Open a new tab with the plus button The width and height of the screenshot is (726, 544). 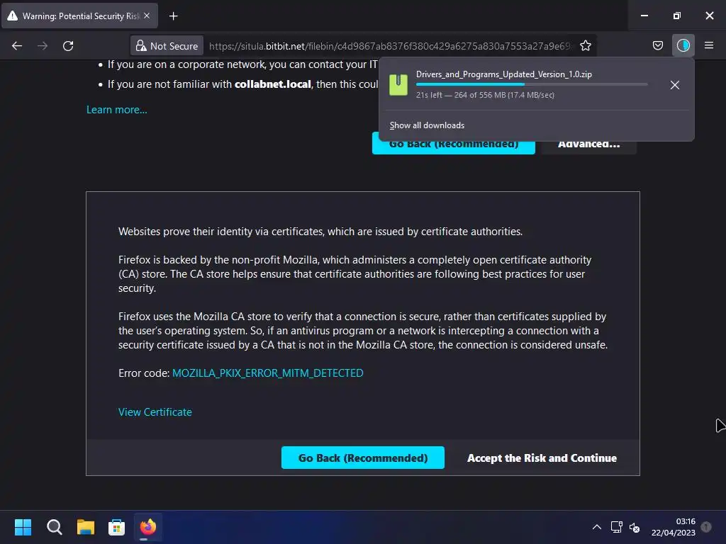(x=173, y=16)
